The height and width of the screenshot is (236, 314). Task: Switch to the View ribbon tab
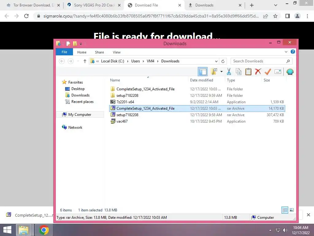(117, 52)
